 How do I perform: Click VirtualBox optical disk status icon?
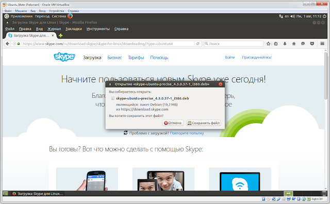click(268, 199)
